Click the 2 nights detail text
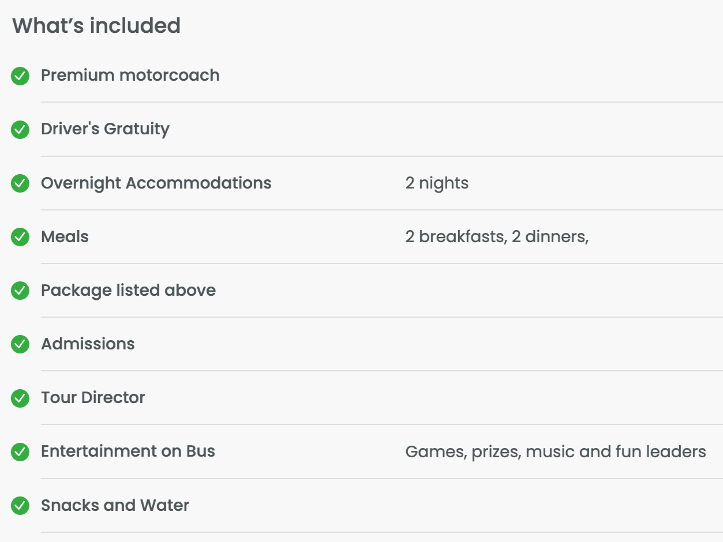 pos(437,183)
